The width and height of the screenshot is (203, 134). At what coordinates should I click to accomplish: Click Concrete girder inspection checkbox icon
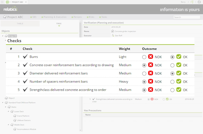pos(113,31)
